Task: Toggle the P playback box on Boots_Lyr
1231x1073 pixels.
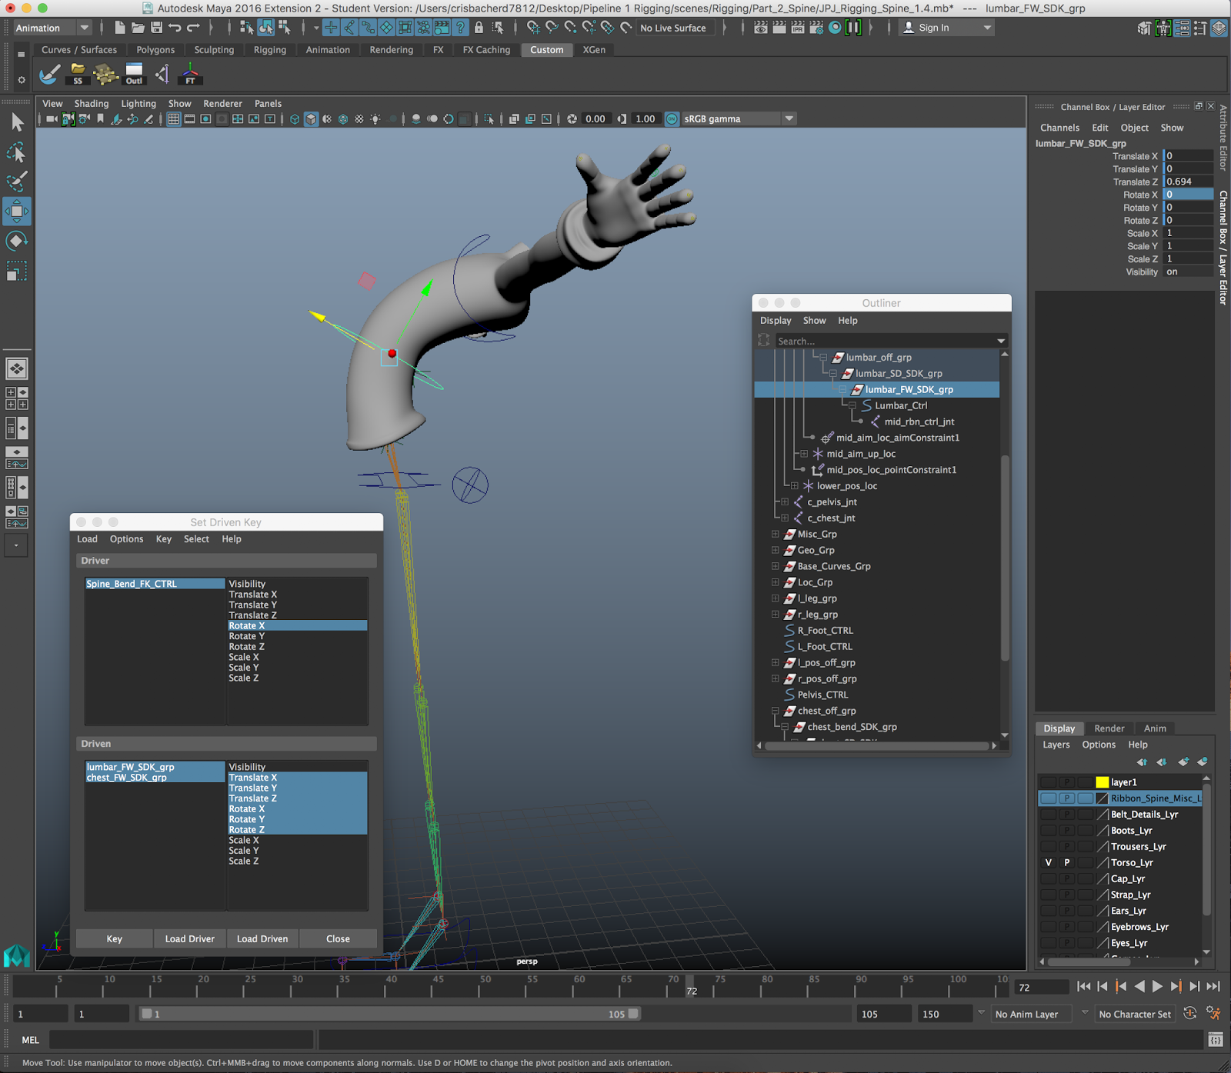Action: point(1066,830)
